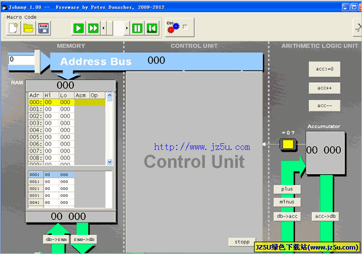Click the green single-step fast-forward button

93,28
